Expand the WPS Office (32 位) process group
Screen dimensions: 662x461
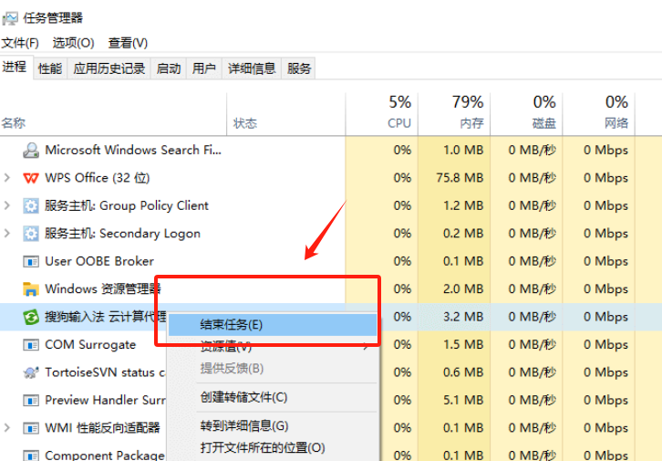pos(7,178)
